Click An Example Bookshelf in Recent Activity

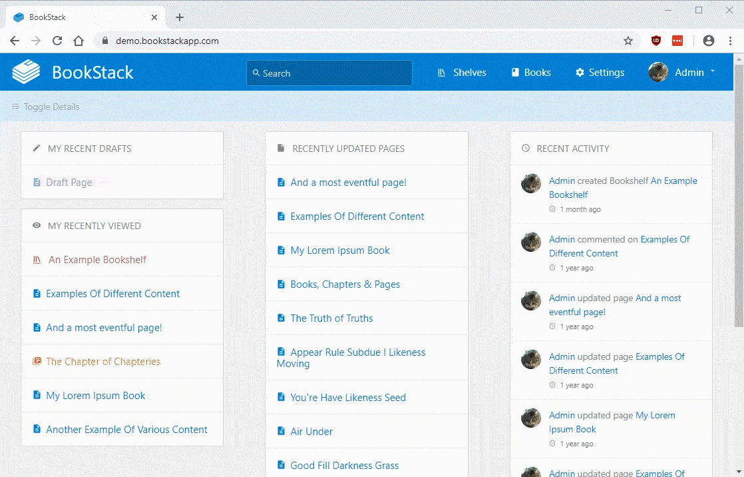tap(623, 188)
